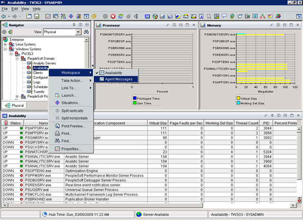The width and height of the screenshot is (303, 220).
Task: Edit Processor view properties pencil icon
Action: pyautogui.click(x=168, y=25)
